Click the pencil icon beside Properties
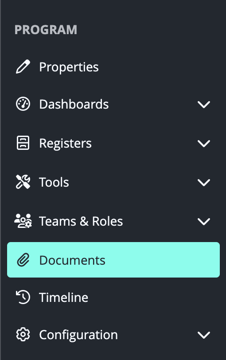This screenshot has width=226, height=360. tap(23, 67)
